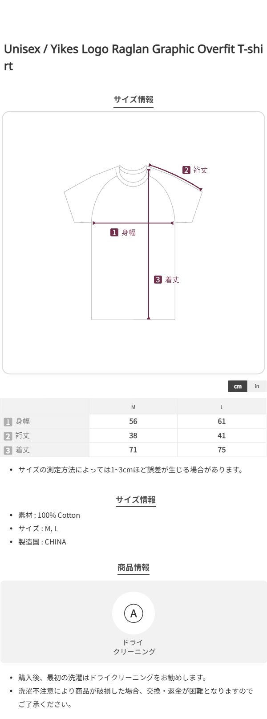
Task: Click the サイズ情報 heading above the diagram
Action: coord(133,99)
